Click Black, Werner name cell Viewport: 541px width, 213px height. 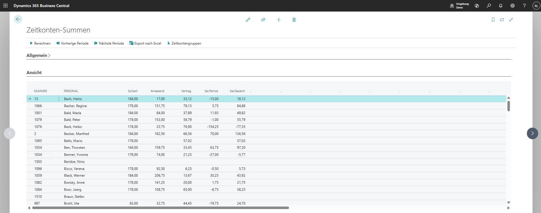74,176
